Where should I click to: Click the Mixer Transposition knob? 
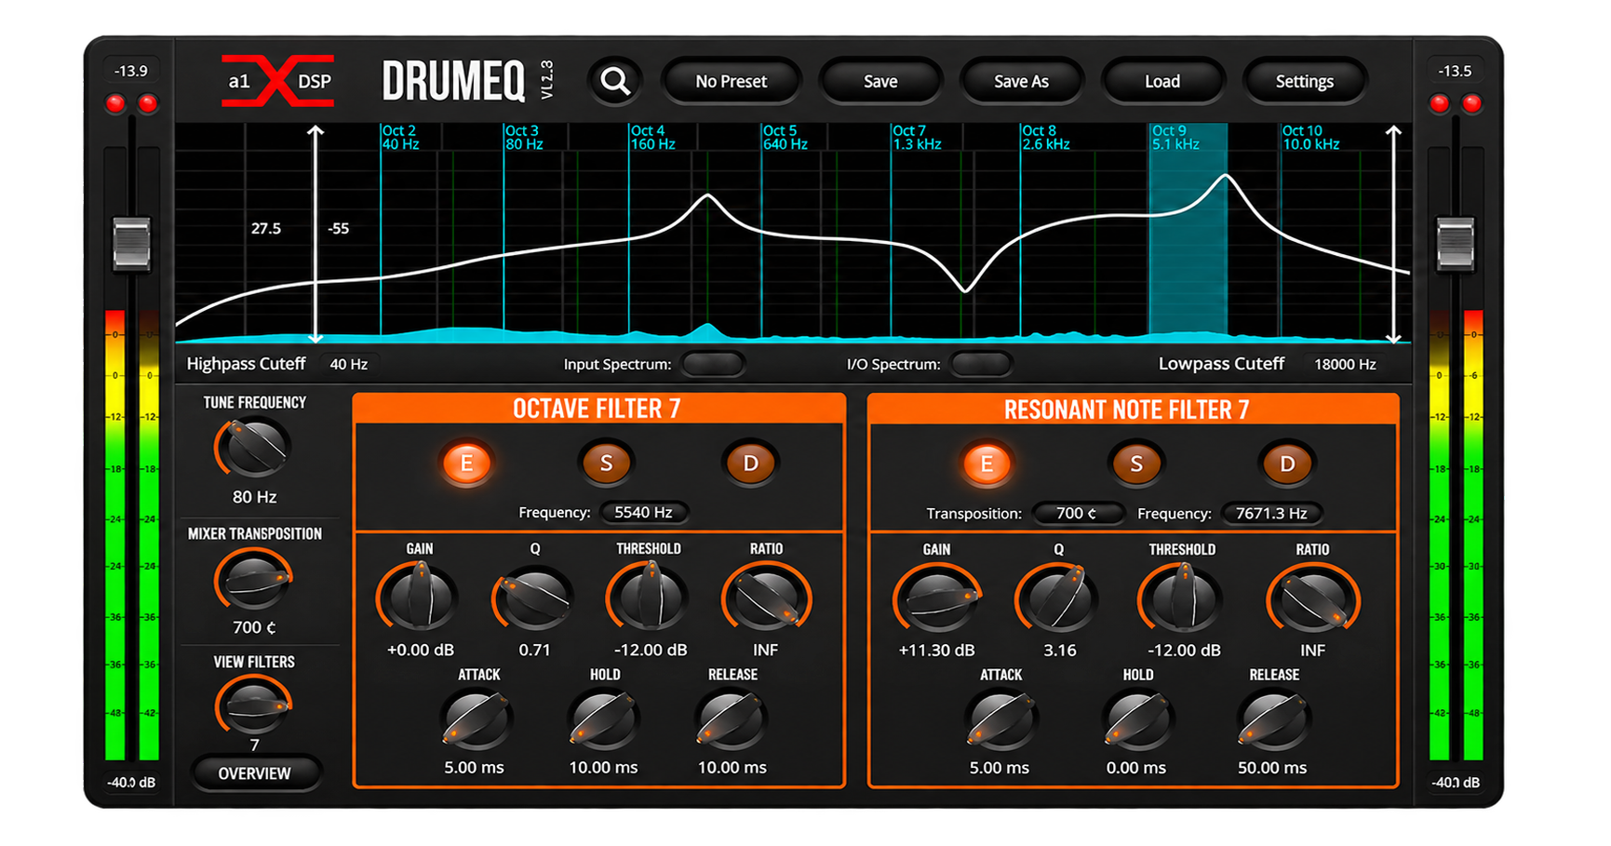253,580
